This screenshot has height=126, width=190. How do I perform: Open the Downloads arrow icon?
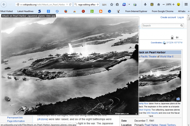coord(145,5)
